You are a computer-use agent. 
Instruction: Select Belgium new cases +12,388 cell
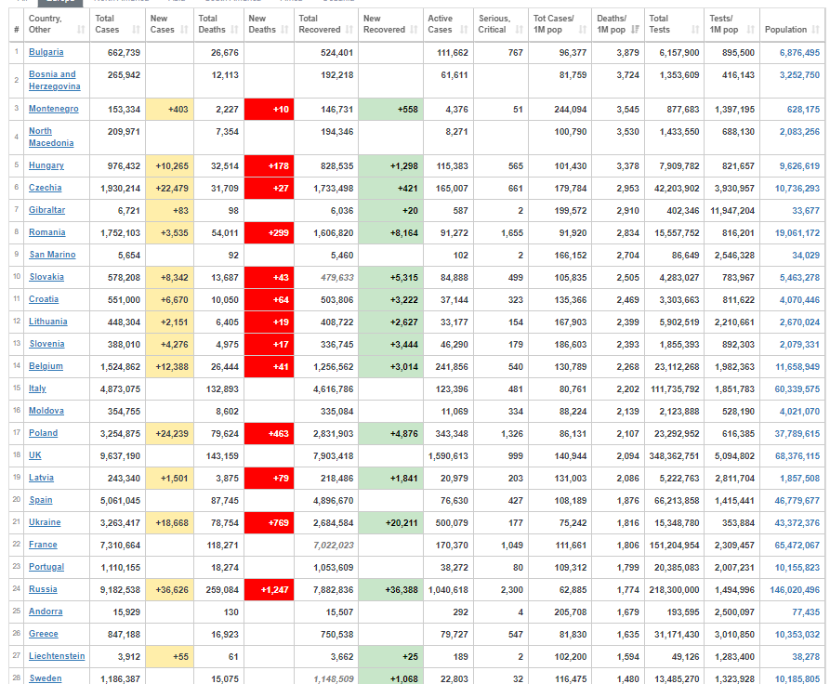(169, 366)
